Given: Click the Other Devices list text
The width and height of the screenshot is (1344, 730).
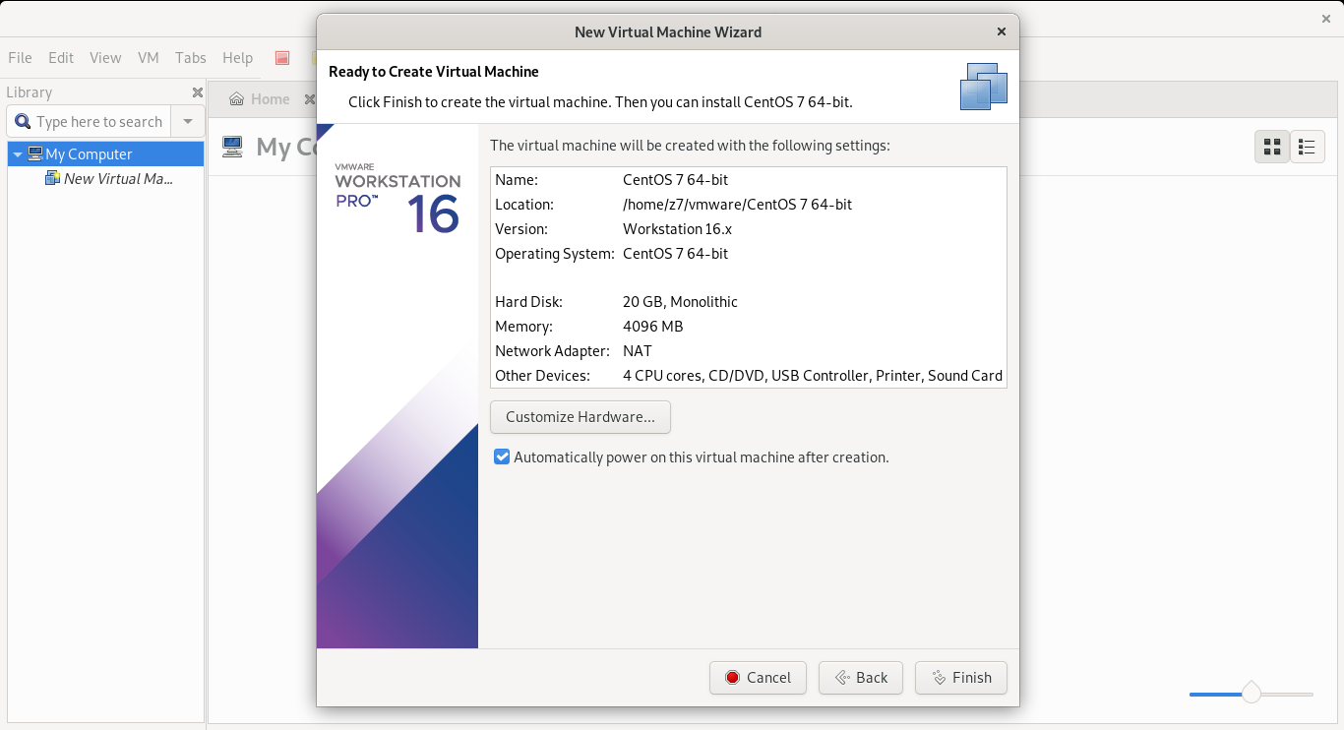Looking at the screenshot, I should (x=813, y=376).
